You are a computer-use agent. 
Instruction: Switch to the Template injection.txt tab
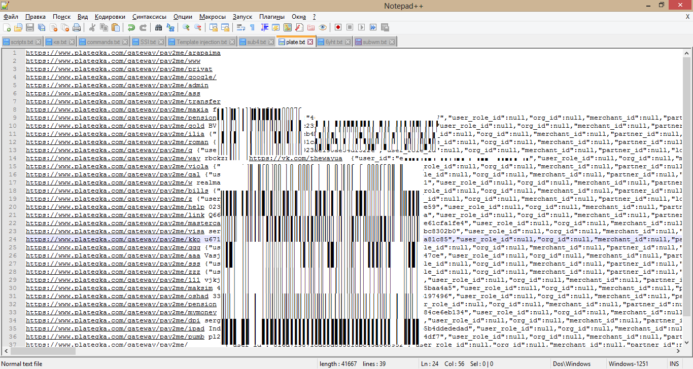pyautogui.click(x=201, y=42)
